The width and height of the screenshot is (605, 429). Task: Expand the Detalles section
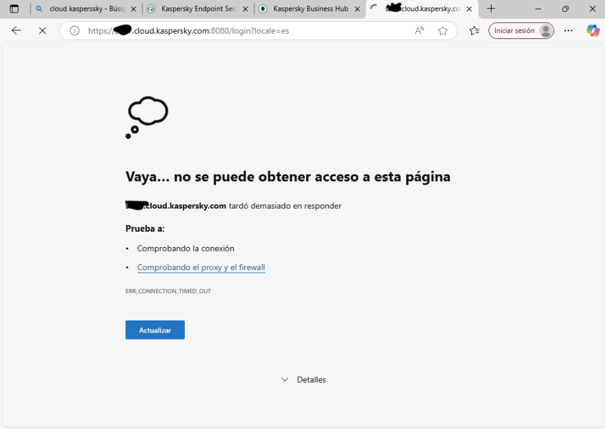(303, 379)
